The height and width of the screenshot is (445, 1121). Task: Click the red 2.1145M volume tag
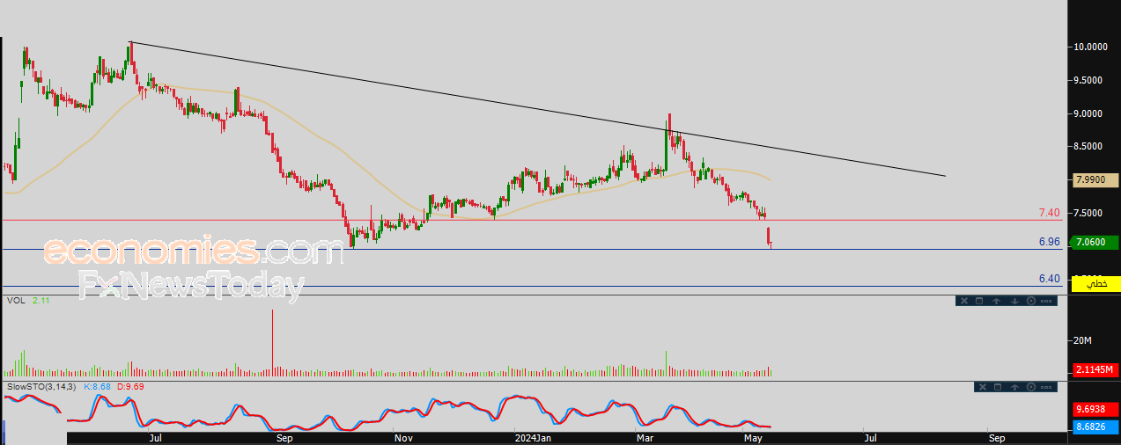pyautogui.click(x=1095, y=369)
